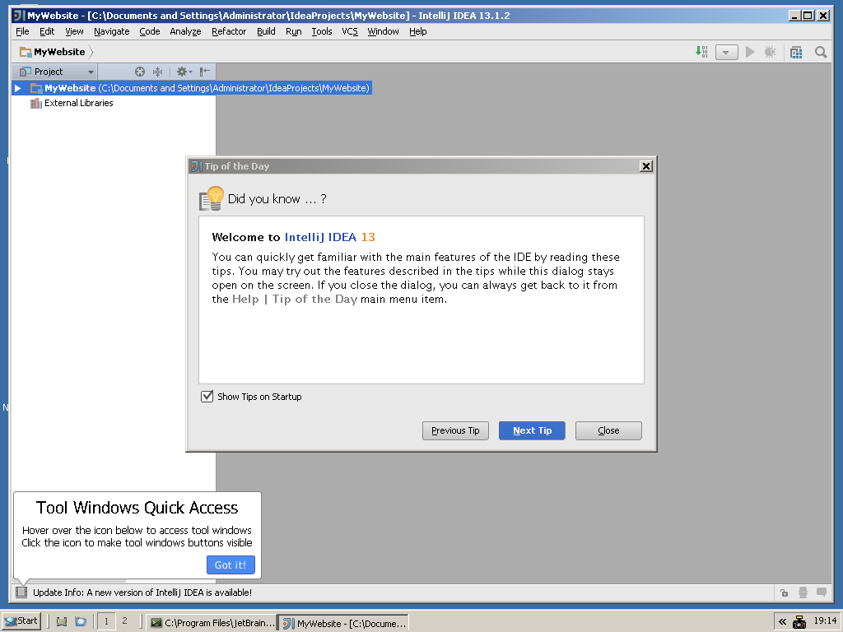Screen dimensions: 843x632
Task: Switch to virtual desktop 2 button
Action: point(125,620)
